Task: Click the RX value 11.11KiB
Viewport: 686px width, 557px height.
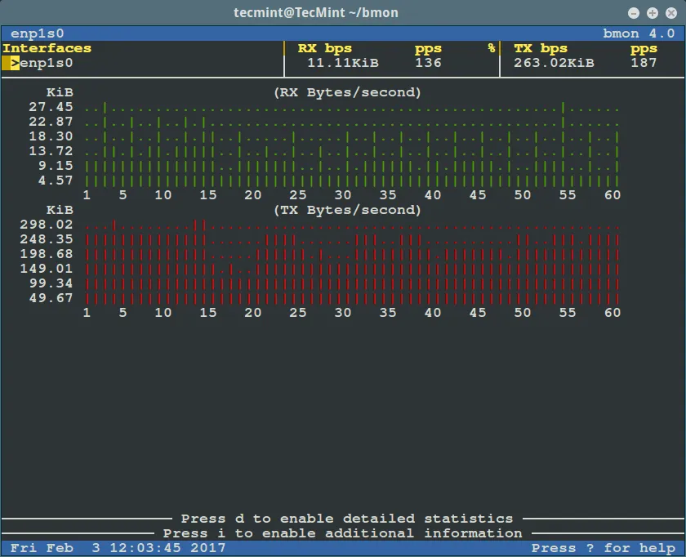Action: pyautogui.click(x=343, y=63)
